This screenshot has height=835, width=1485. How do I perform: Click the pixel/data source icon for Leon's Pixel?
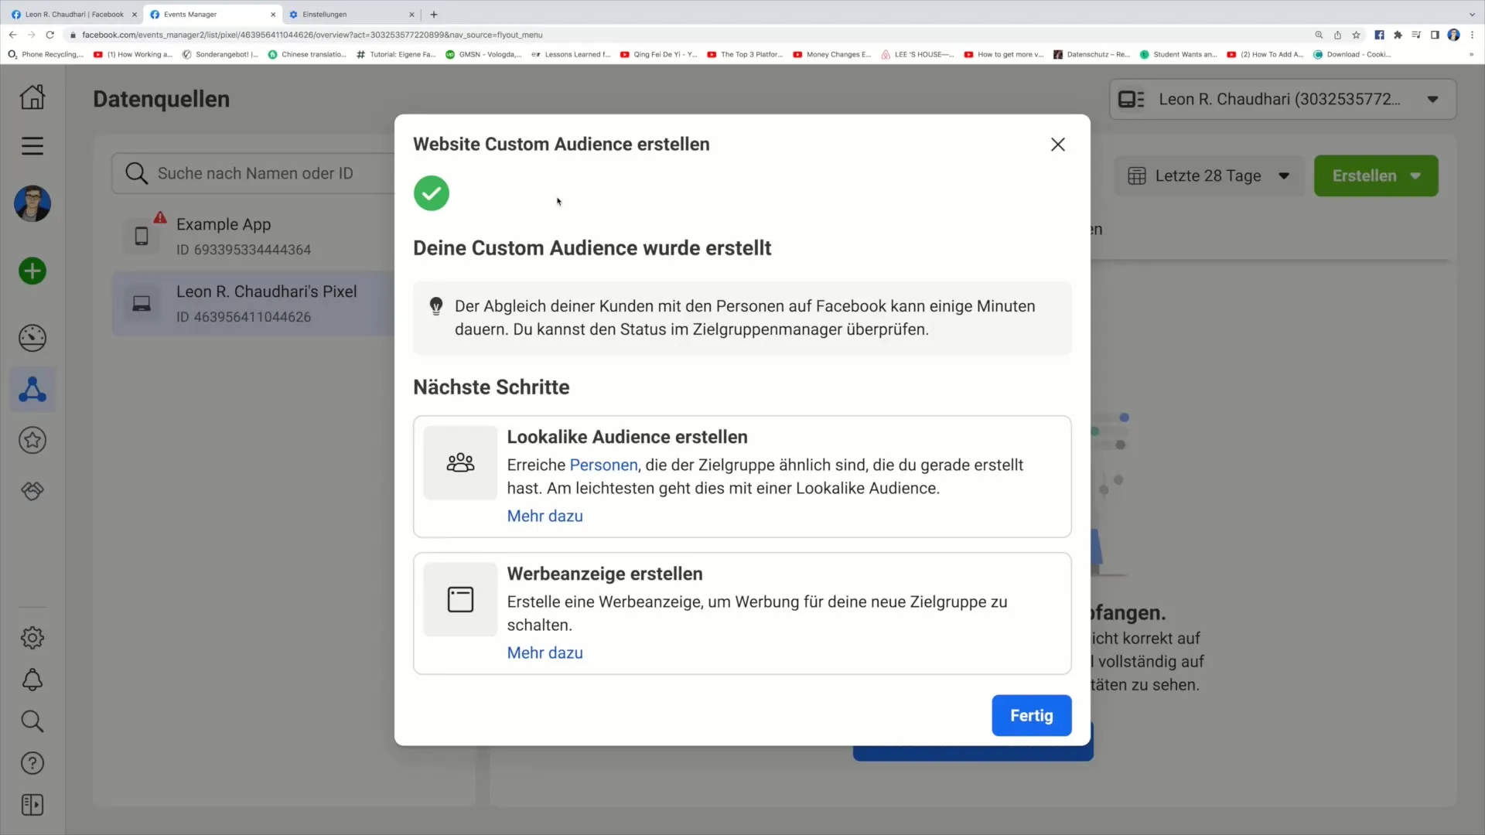click(142, 303)
